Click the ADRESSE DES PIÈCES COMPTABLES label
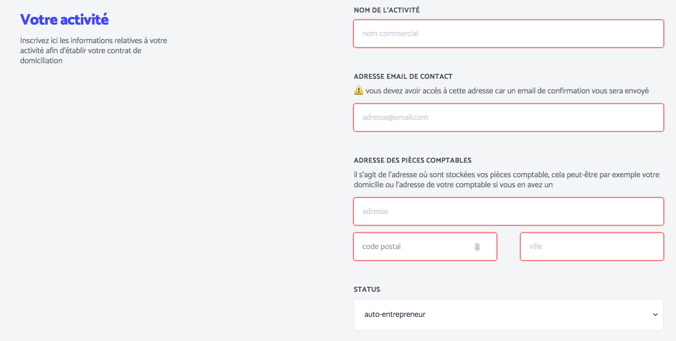The image size is (676, 341). tap(413, 160)
